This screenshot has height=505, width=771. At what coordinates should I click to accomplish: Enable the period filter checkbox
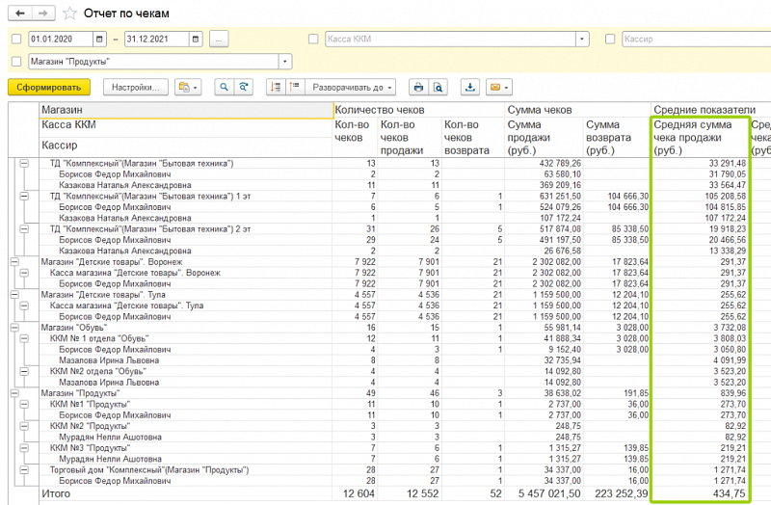click(15, 40)
